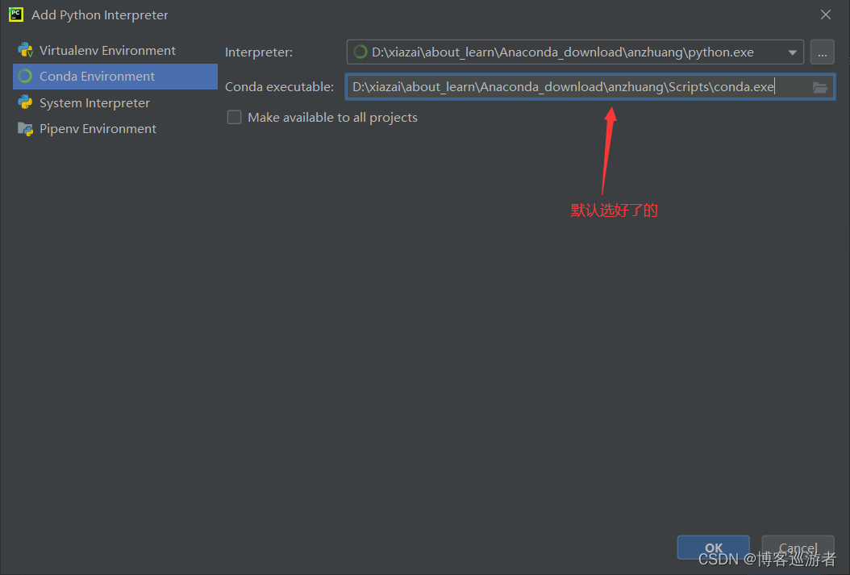Click the Interpreter path combo box
This screenshot has height=575, width=850.
[x=575, y=52]
